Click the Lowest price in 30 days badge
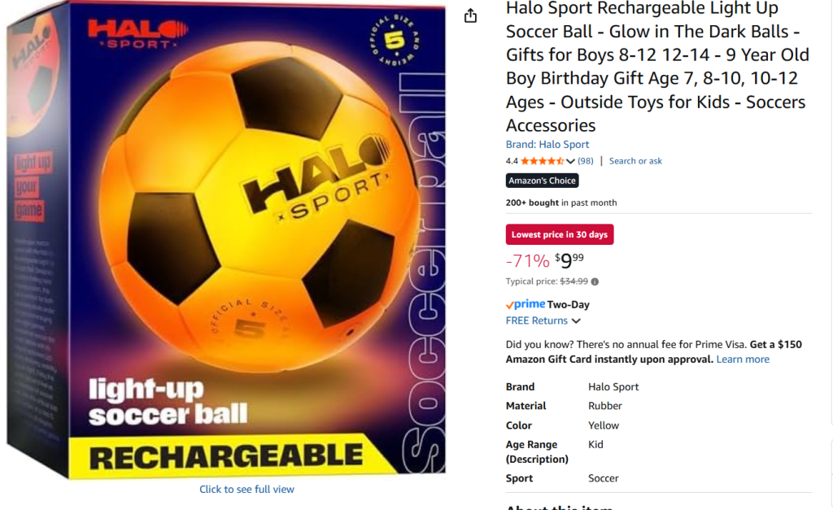The height and width of the screenshot is (510, 833). point(560,234)
